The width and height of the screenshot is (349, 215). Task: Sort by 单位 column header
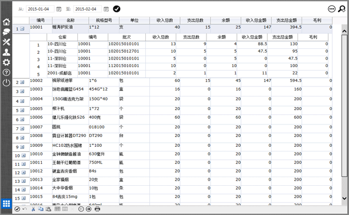134,20
